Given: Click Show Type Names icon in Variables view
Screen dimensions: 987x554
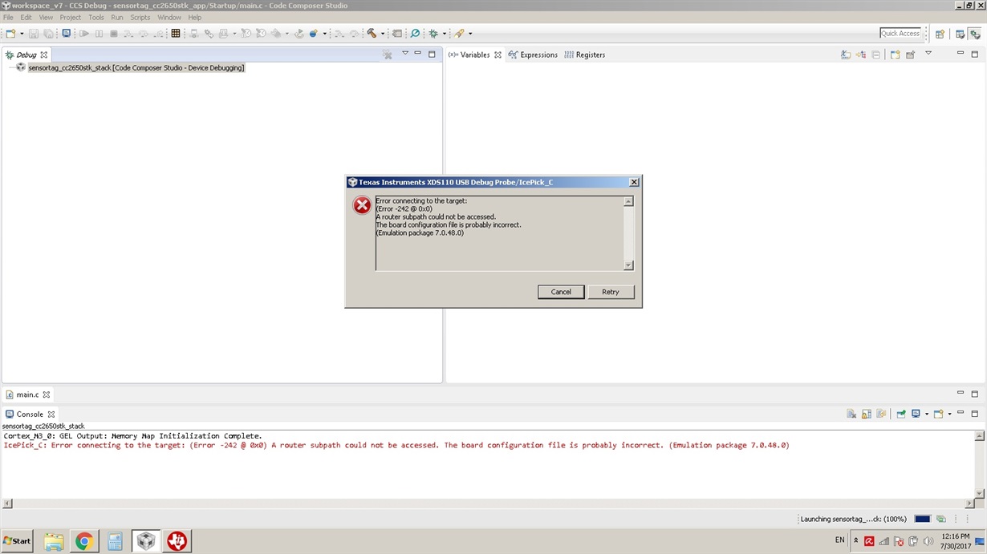Looking at the screenshot, I should pos(846,55).
